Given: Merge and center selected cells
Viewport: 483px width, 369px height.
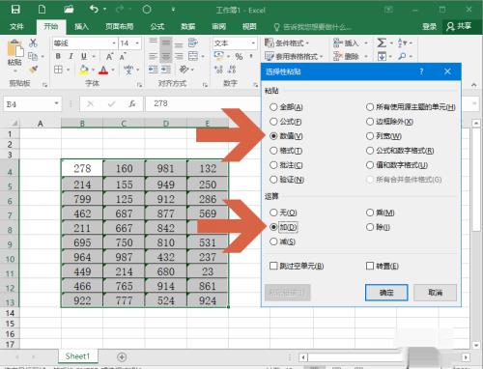Looking at the screenshot, I should pyautogui.click(x=193, y=56).
